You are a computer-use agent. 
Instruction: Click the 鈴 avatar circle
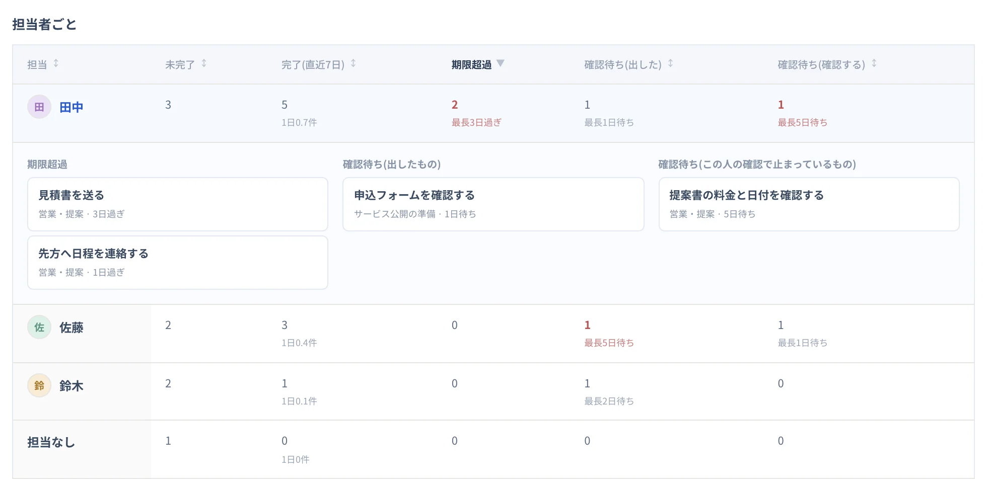pos(39,385)
